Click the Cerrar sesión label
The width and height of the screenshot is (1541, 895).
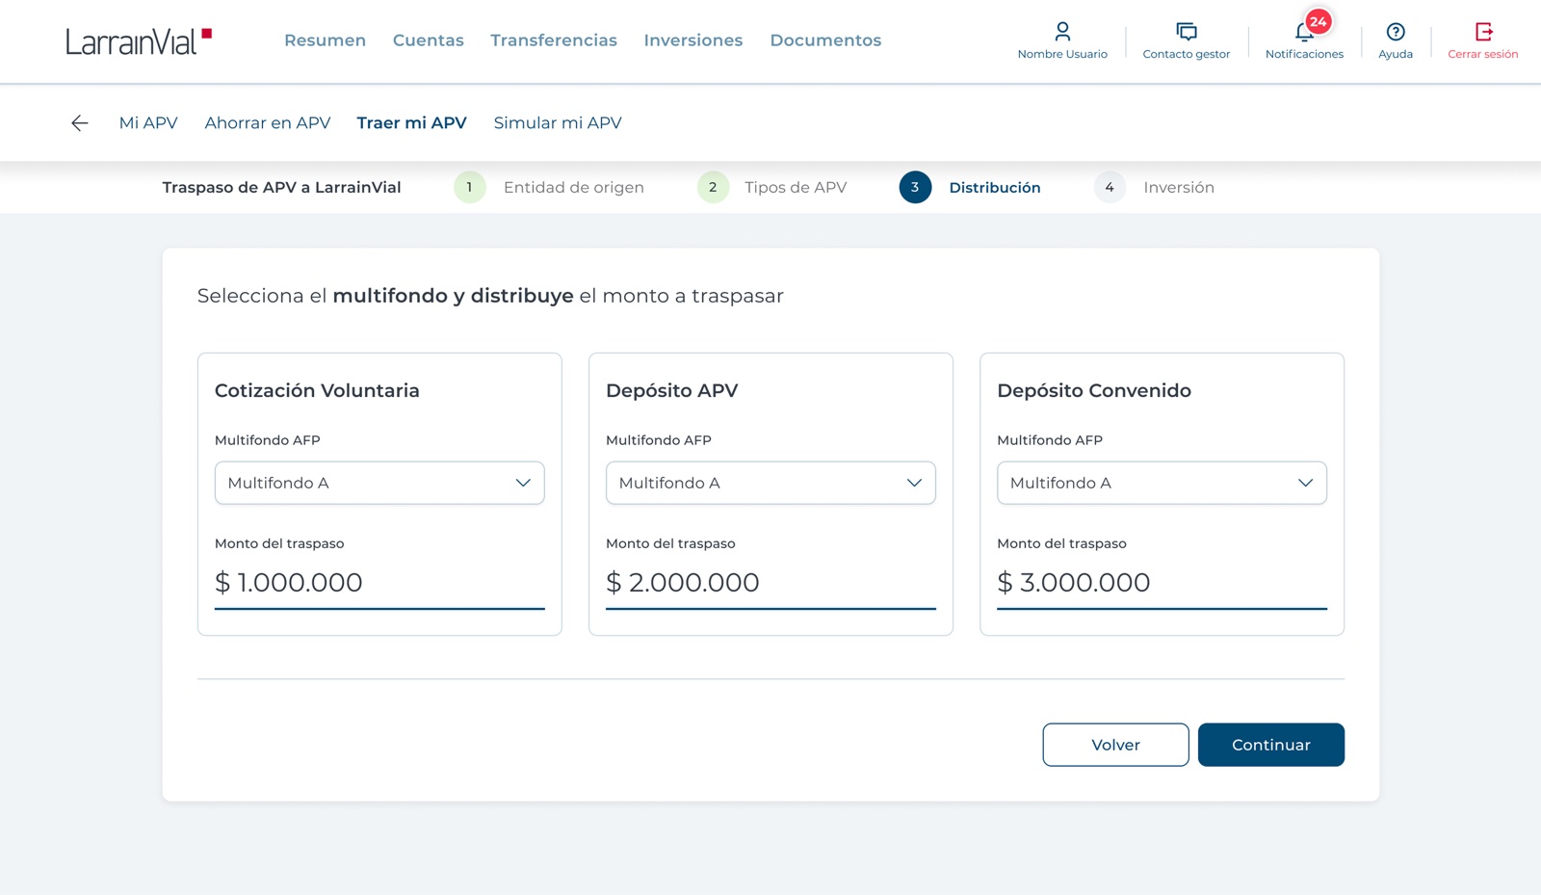click(1483, 54)
